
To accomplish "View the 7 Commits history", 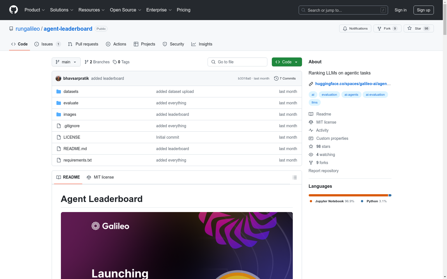I will click(285, 78).
